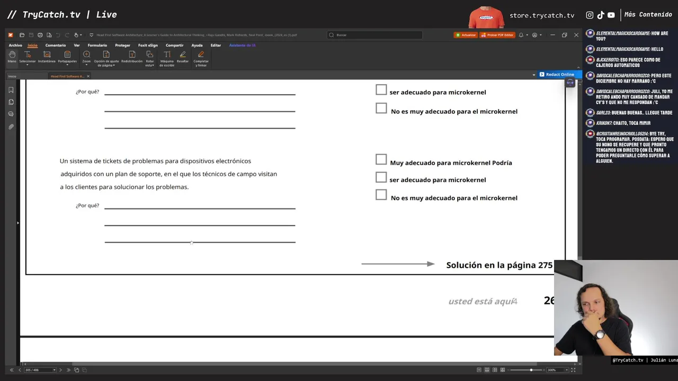678x381 pixels.
Task: Click the Probar PDF Editor button
Action: coord(497,35)
